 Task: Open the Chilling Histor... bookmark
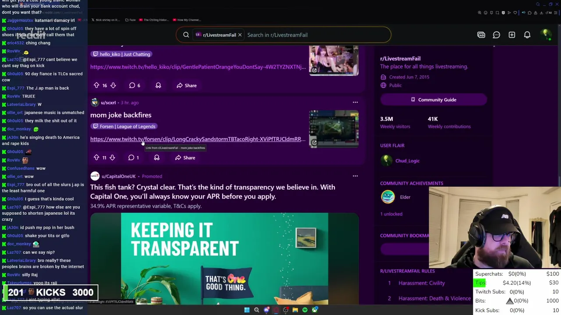[x=153, y=20]
